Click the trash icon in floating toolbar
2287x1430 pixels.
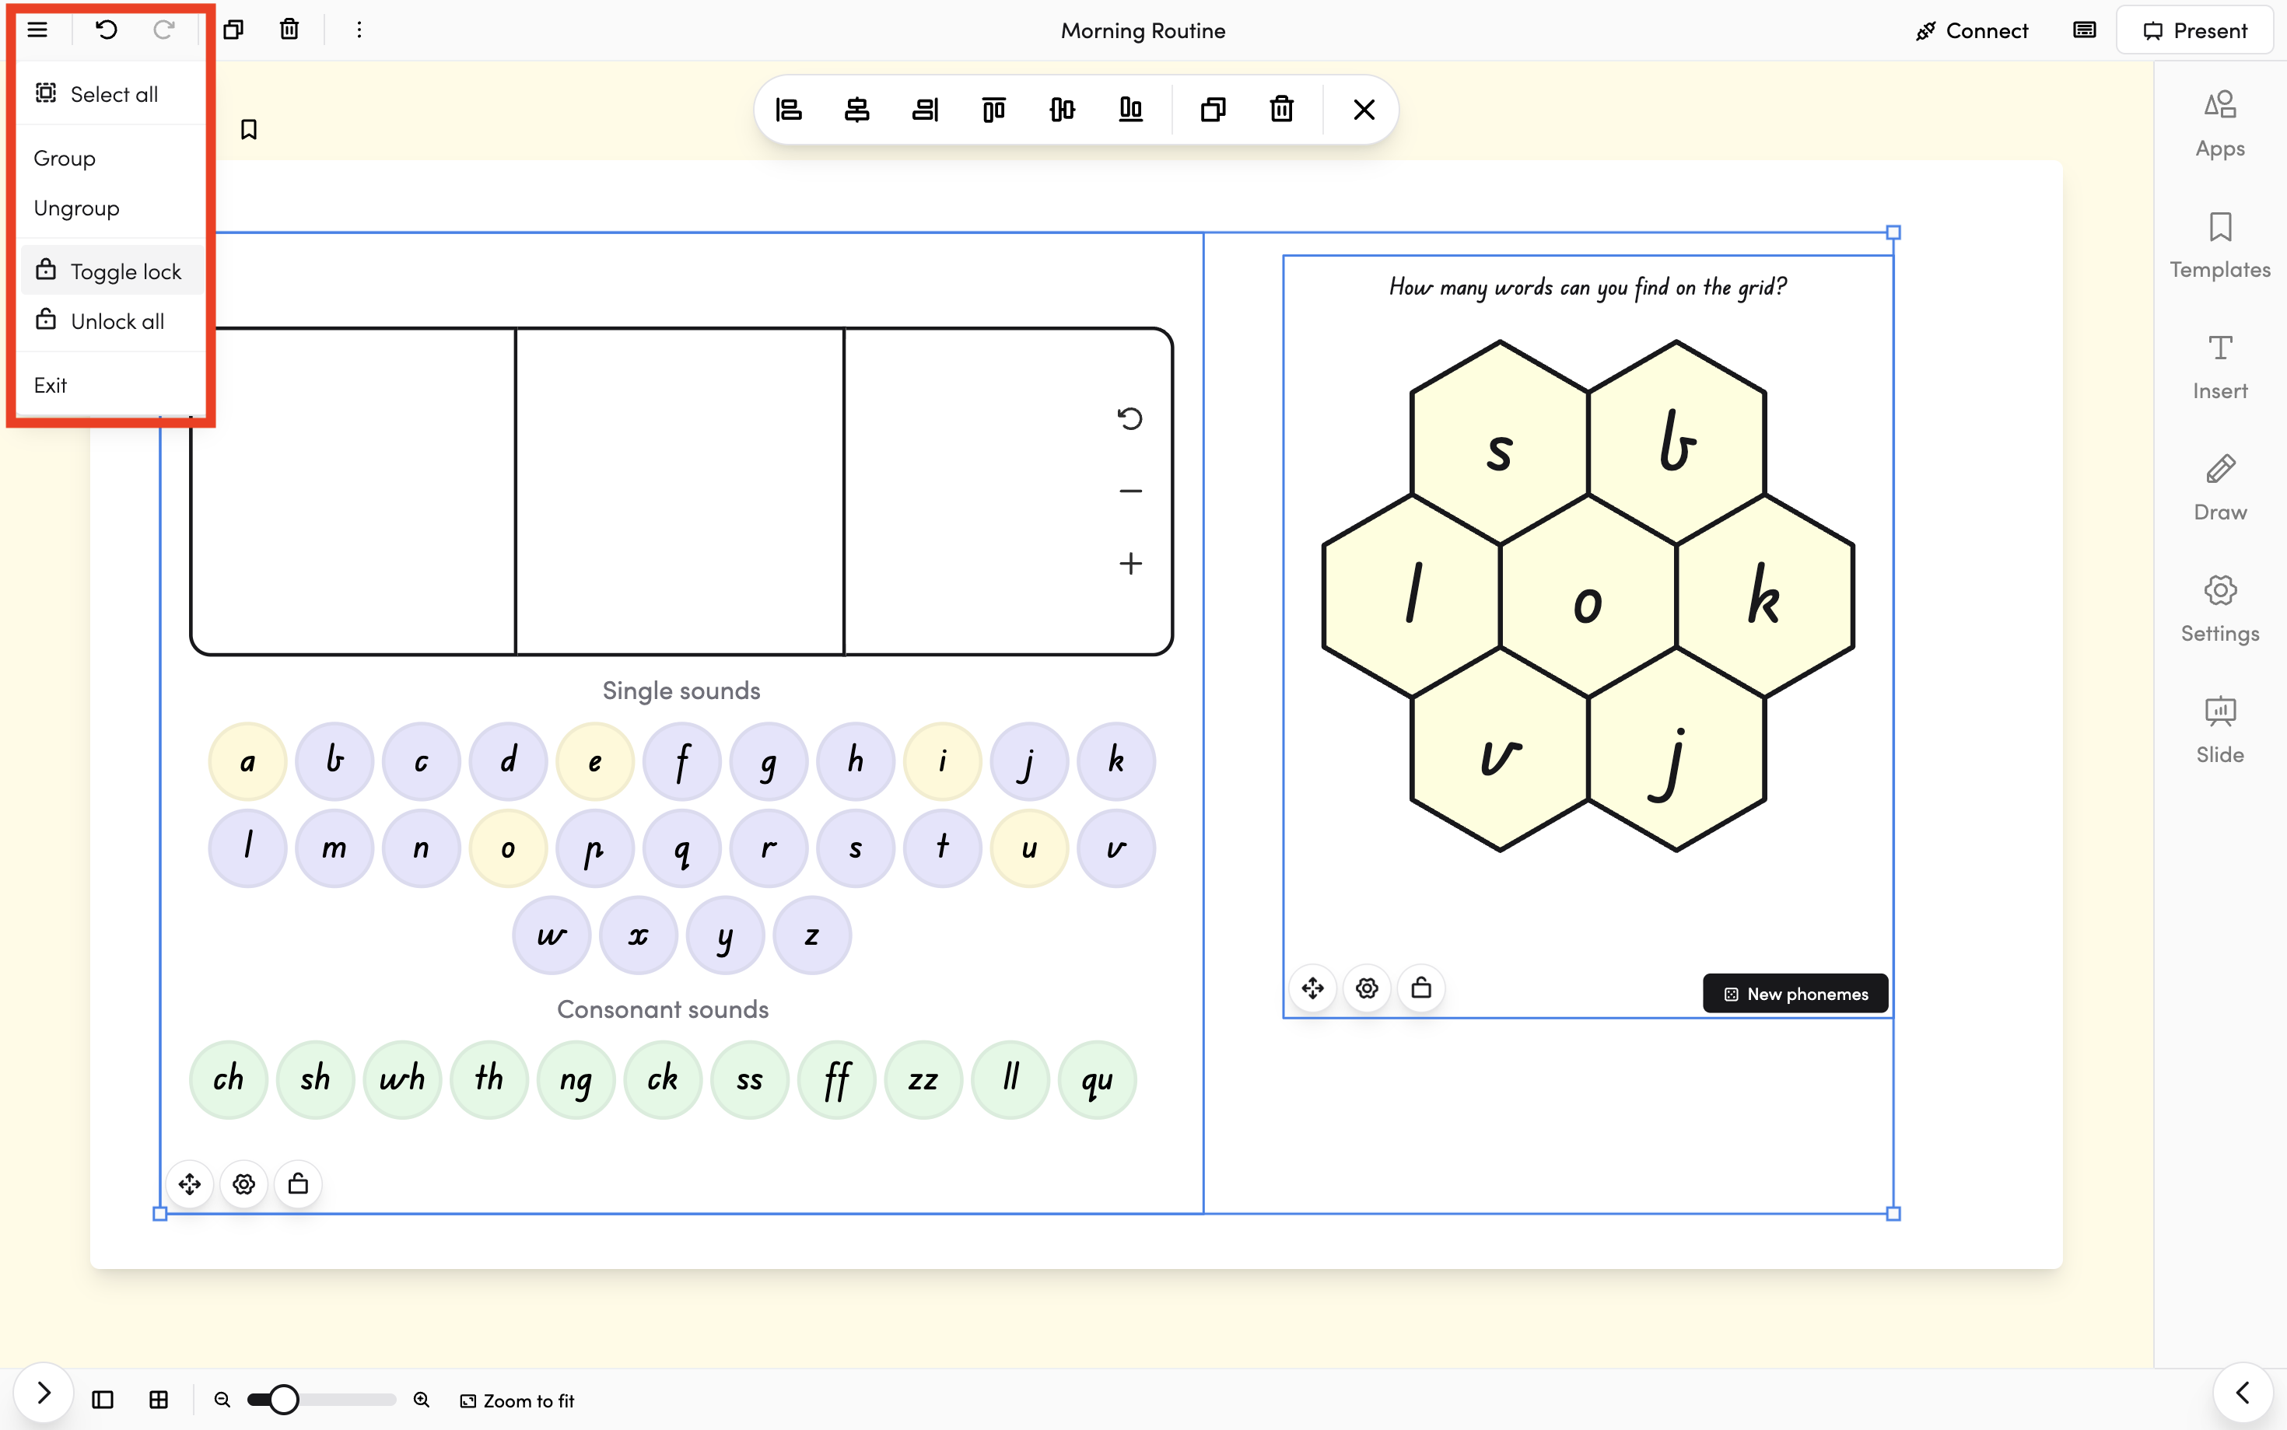1282,110
